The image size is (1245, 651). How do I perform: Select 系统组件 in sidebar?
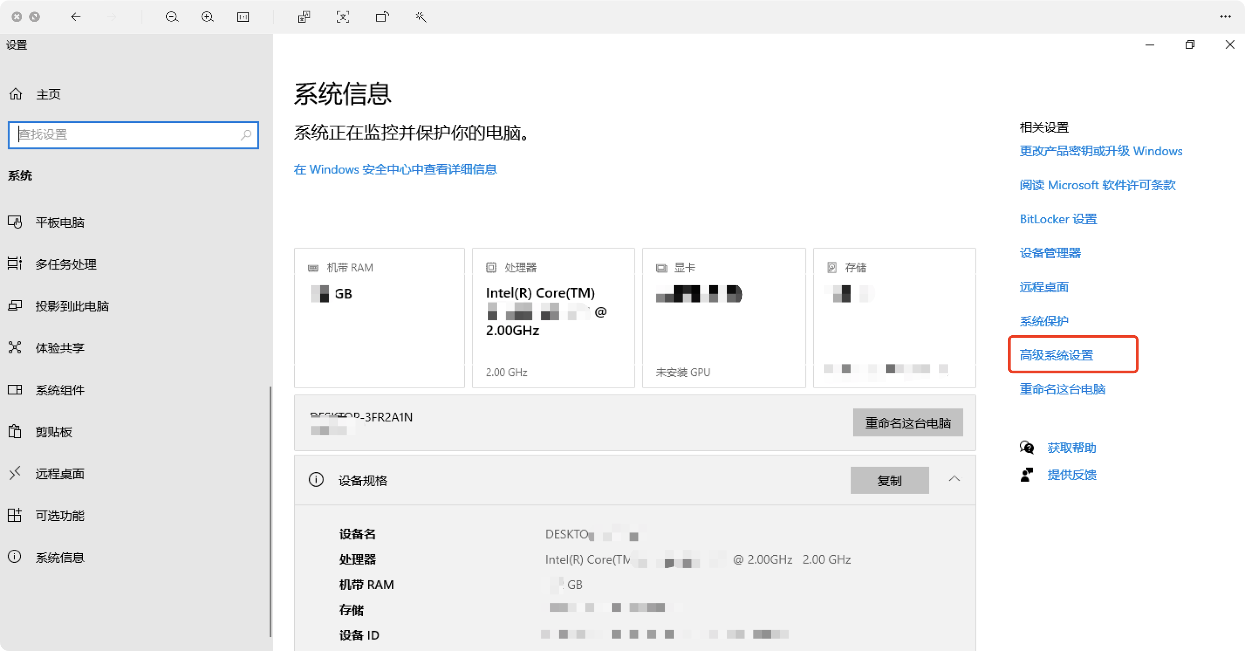(60, 390)
